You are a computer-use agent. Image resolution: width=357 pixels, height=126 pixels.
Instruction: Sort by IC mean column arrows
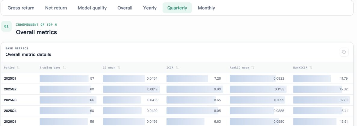119,68
